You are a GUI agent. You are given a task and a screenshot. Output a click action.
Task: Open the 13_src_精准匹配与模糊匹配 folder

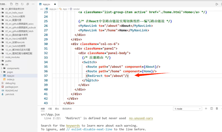(x=19, y=54)
